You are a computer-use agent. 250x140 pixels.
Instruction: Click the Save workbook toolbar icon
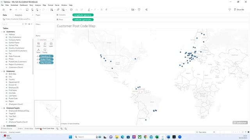tap(27, 10)
